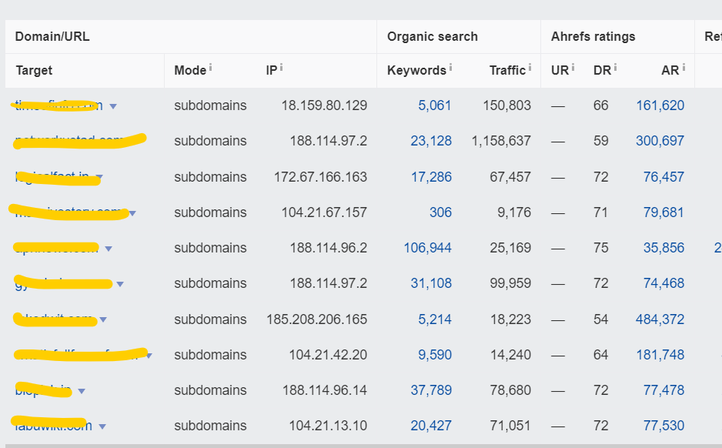Viewport: 722px width, 448px height.
Task: Open the 23,128 keywords link
Action: coord(431,141)
